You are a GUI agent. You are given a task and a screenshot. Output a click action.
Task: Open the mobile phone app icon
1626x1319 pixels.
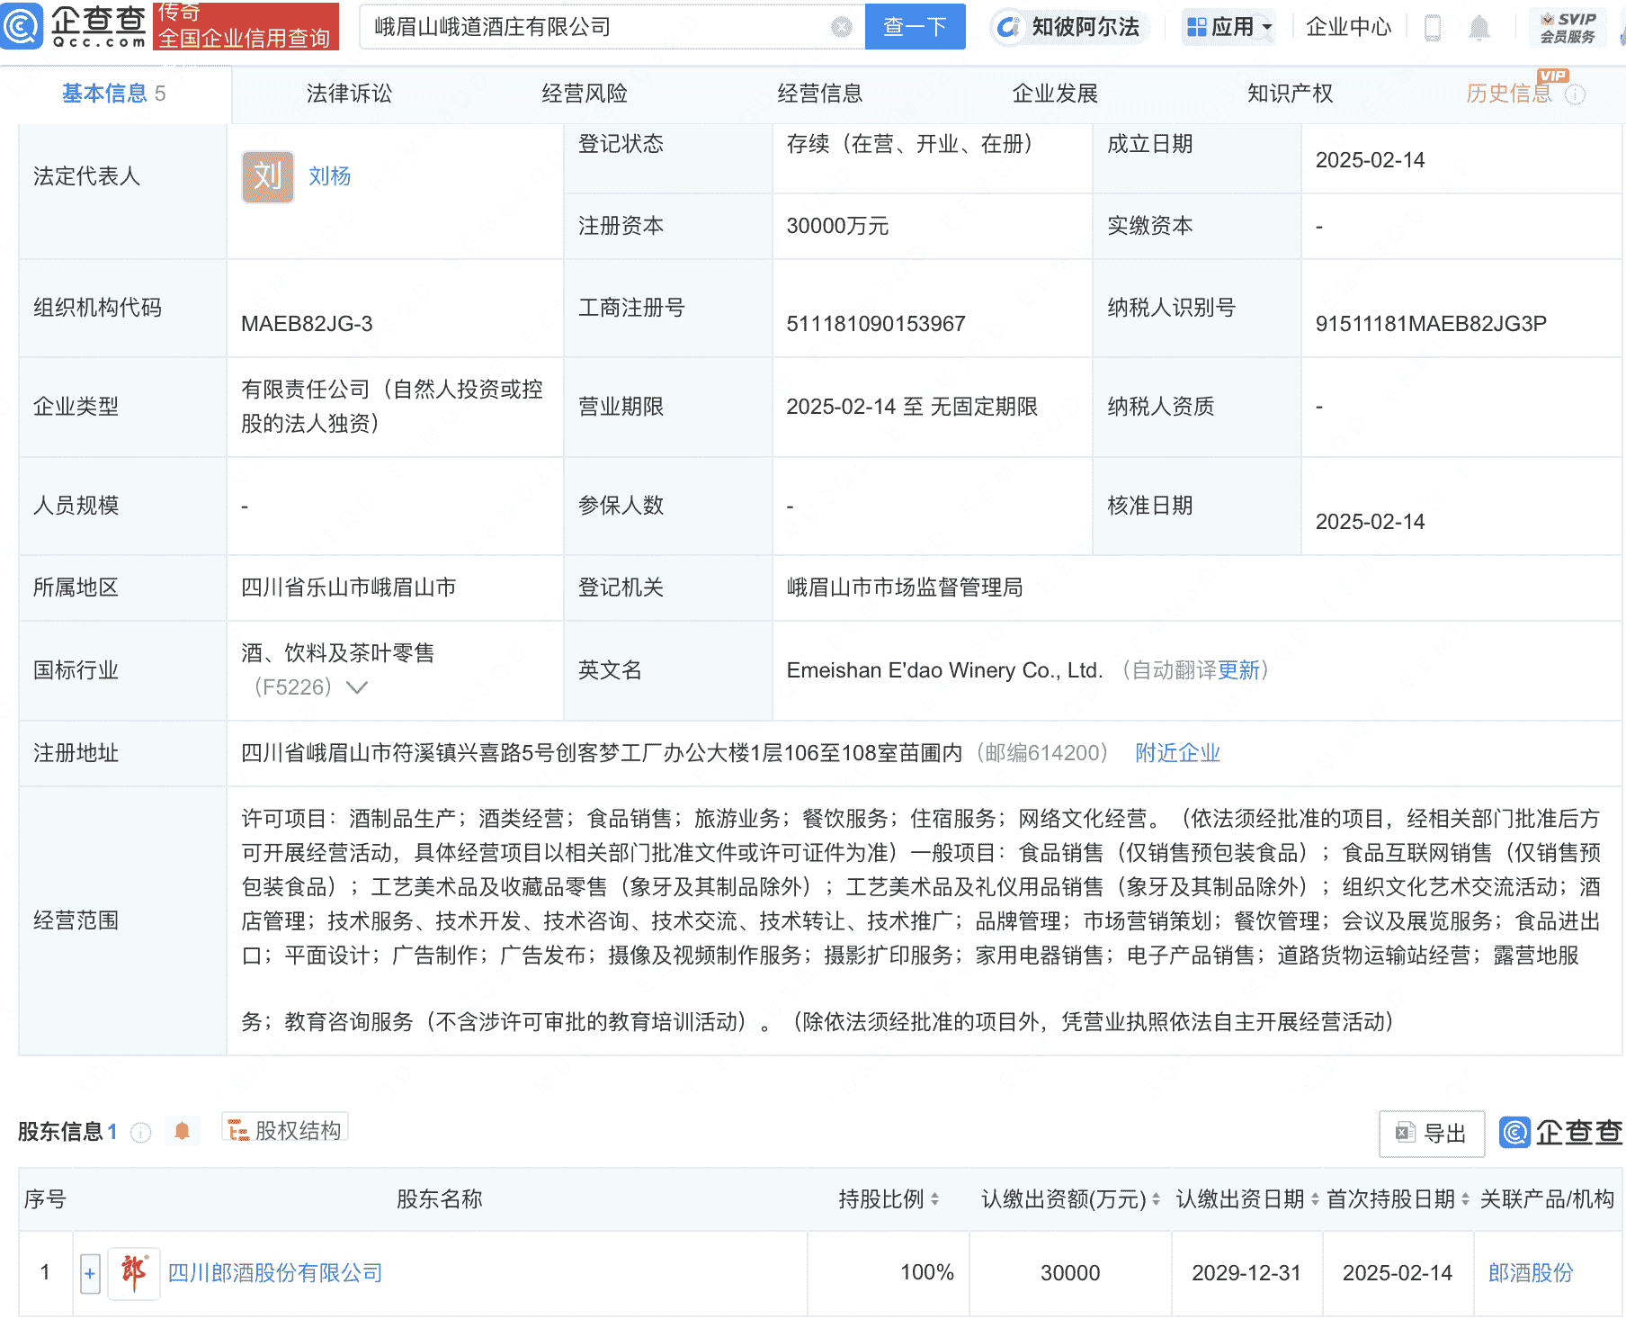1433,28
